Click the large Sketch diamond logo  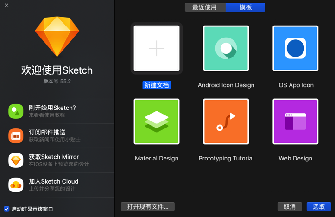point(57,37)
